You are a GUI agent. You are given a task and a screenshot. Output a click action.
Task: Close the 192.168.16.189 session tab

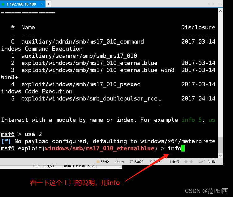pyautogui.click(x=41, y=4)
